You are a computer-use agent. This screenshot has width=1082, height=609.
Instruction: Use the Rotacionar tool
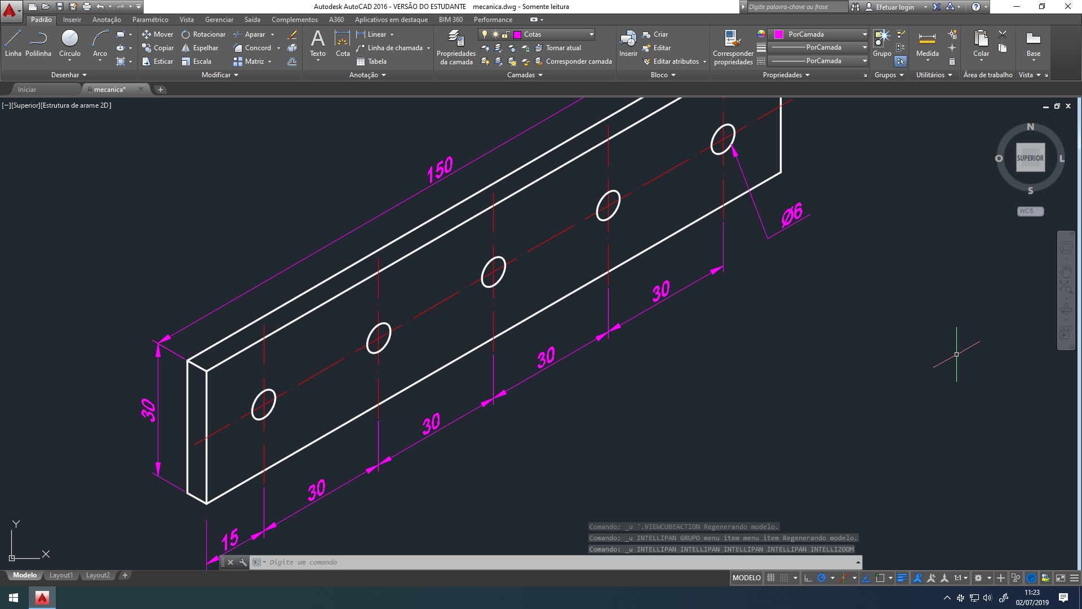203,34
